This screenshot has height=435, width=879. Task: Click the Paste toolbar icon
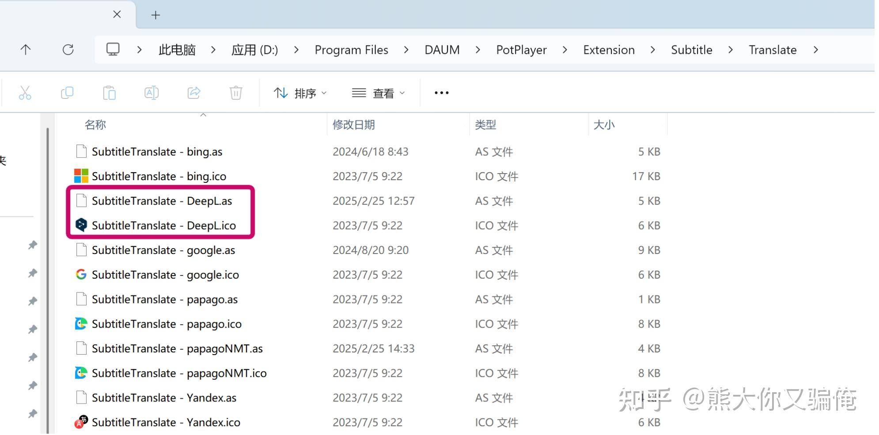pos(109,93)
